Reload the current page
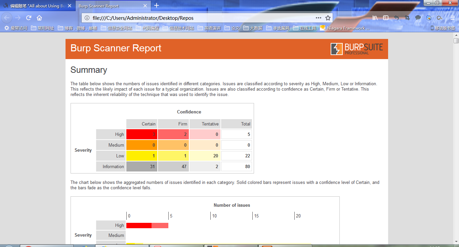Image resolution: width=459 pixels, height=247 pixels. pos(29,18)
